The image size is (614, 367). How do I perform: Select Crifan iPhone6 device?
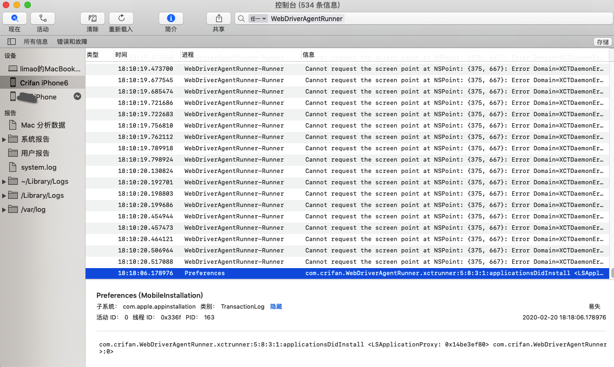point(42,83)
